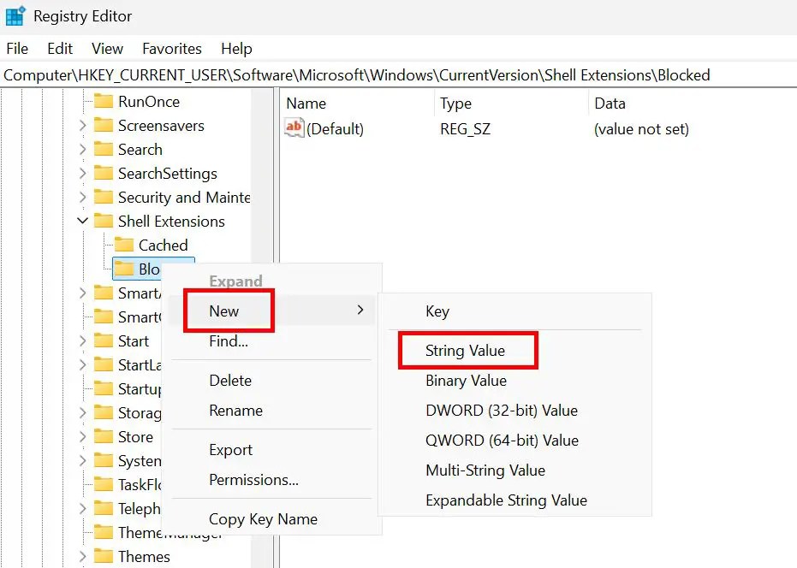The width and height of the screenshot is (797, 568).
Task: Choose Rename from the context menu
Action: (271, 411)
